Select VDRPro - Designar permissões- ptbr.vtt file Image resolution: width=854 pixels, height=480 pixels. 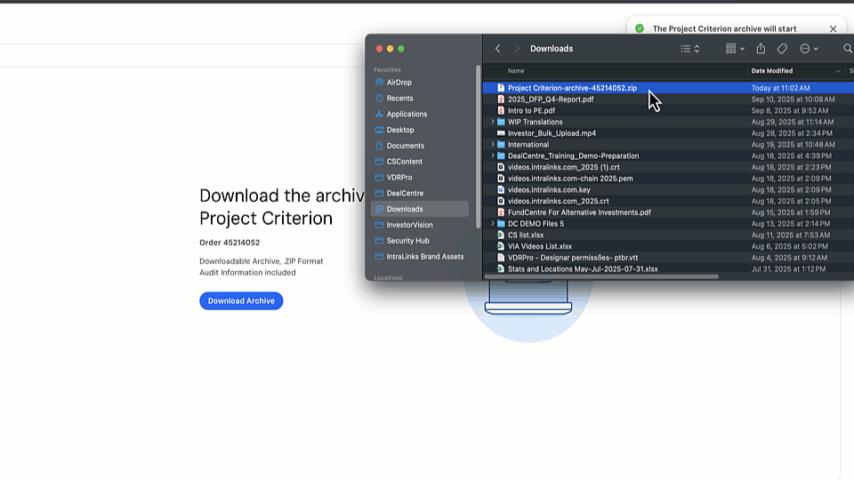668,258
